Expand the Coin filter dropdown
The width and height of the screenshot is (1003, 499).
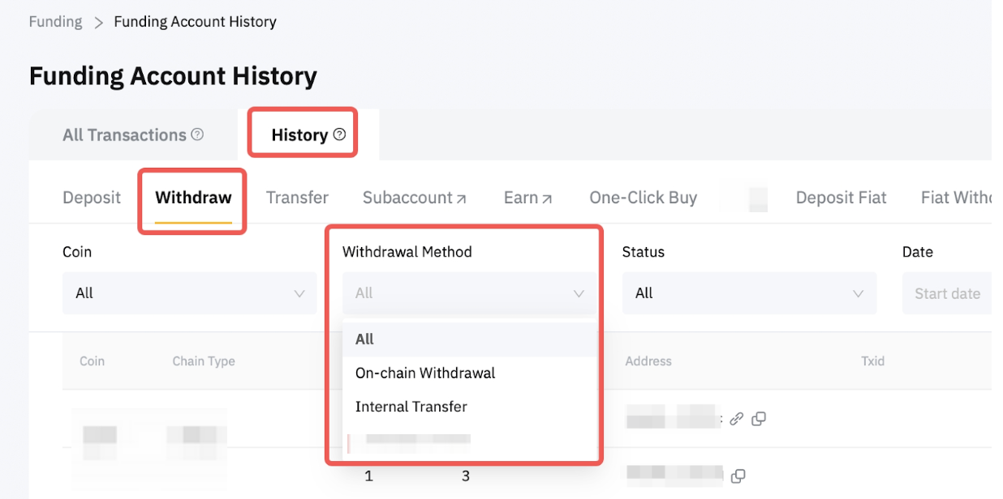(189, 293)
